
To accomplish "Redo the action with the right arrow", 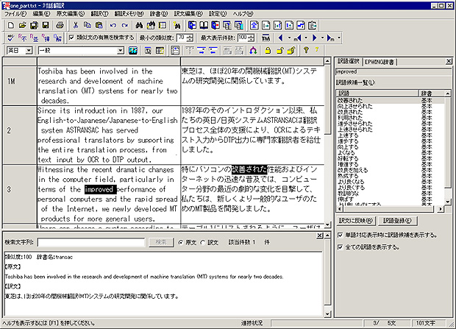I will coord(125,26).
